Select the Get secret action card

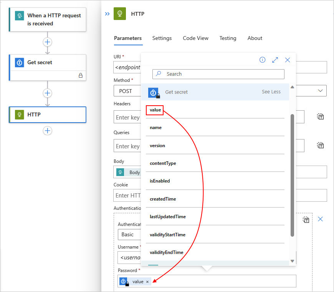coord(48,68)
